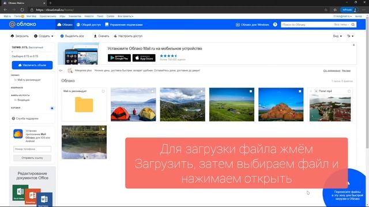
Task: Tick checkbox on orange rock photo
Action: point(300,91)
